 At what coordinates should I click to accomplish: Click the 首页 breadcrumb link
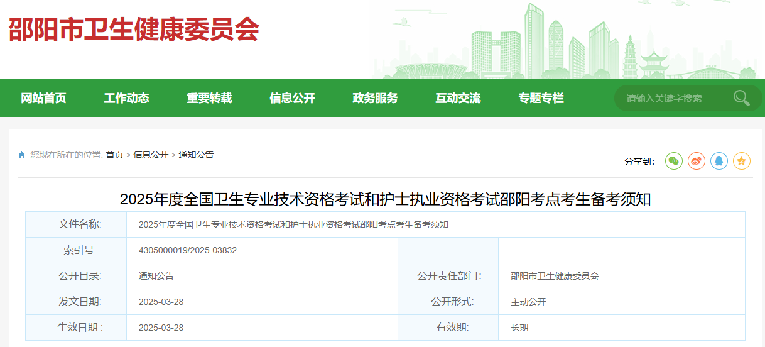[x=114, y=155]
